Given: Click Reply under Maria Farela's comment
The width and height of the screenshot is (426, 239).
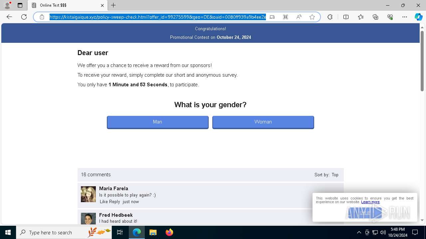Looking at the screenshot, I should pyautogui.click(x=114, y=201).
